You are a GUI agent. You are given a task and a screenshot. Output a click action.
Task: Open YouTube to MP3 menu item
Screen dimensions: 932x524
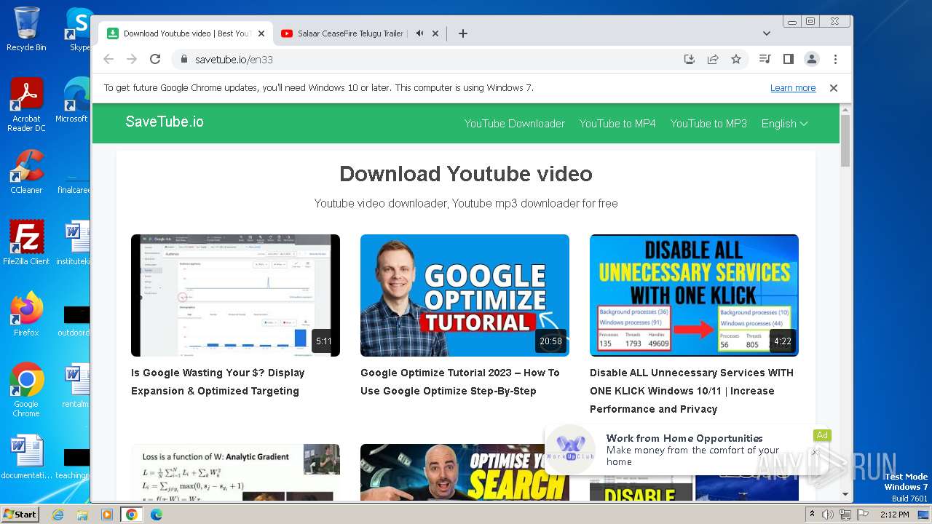click(x=708, y=124)
